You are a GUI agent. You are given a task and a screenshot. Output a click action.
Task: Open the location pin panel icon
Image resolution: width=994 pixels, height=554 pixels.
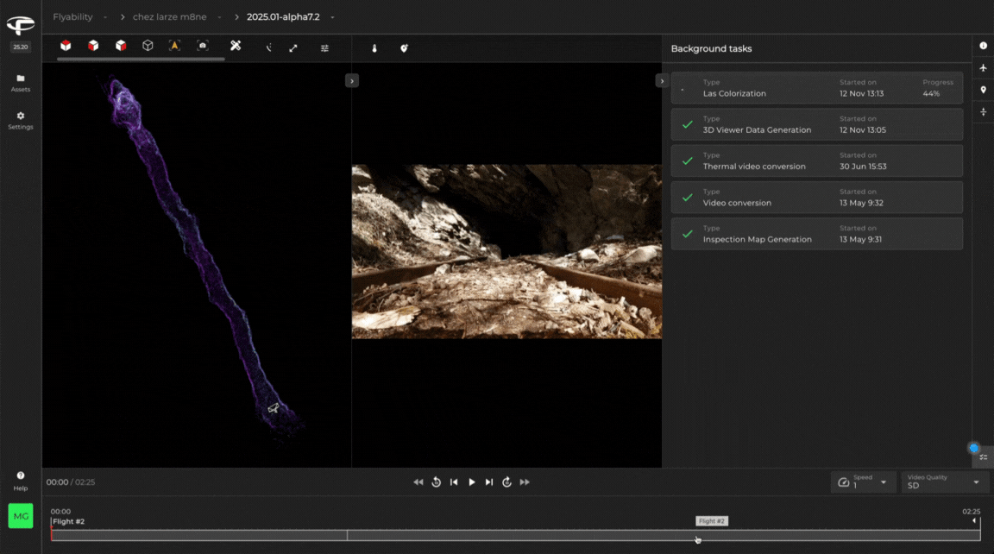[x=983, y=90]
